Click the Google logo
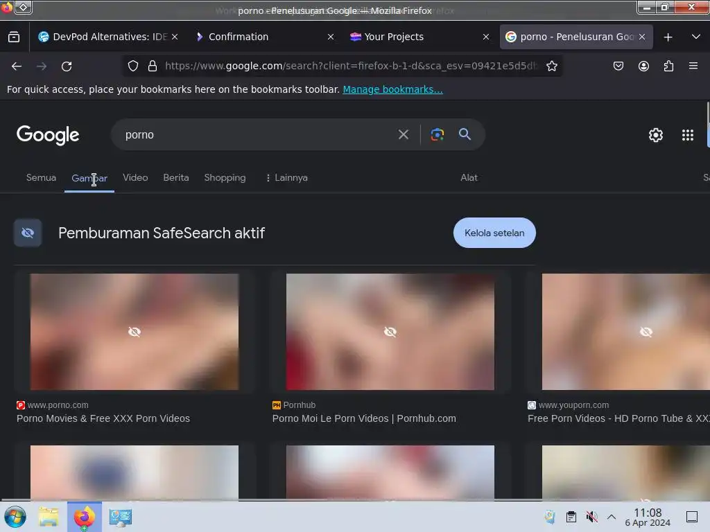Image resolution: width=710 pixels, height=532 pixels. click(48, 135)
